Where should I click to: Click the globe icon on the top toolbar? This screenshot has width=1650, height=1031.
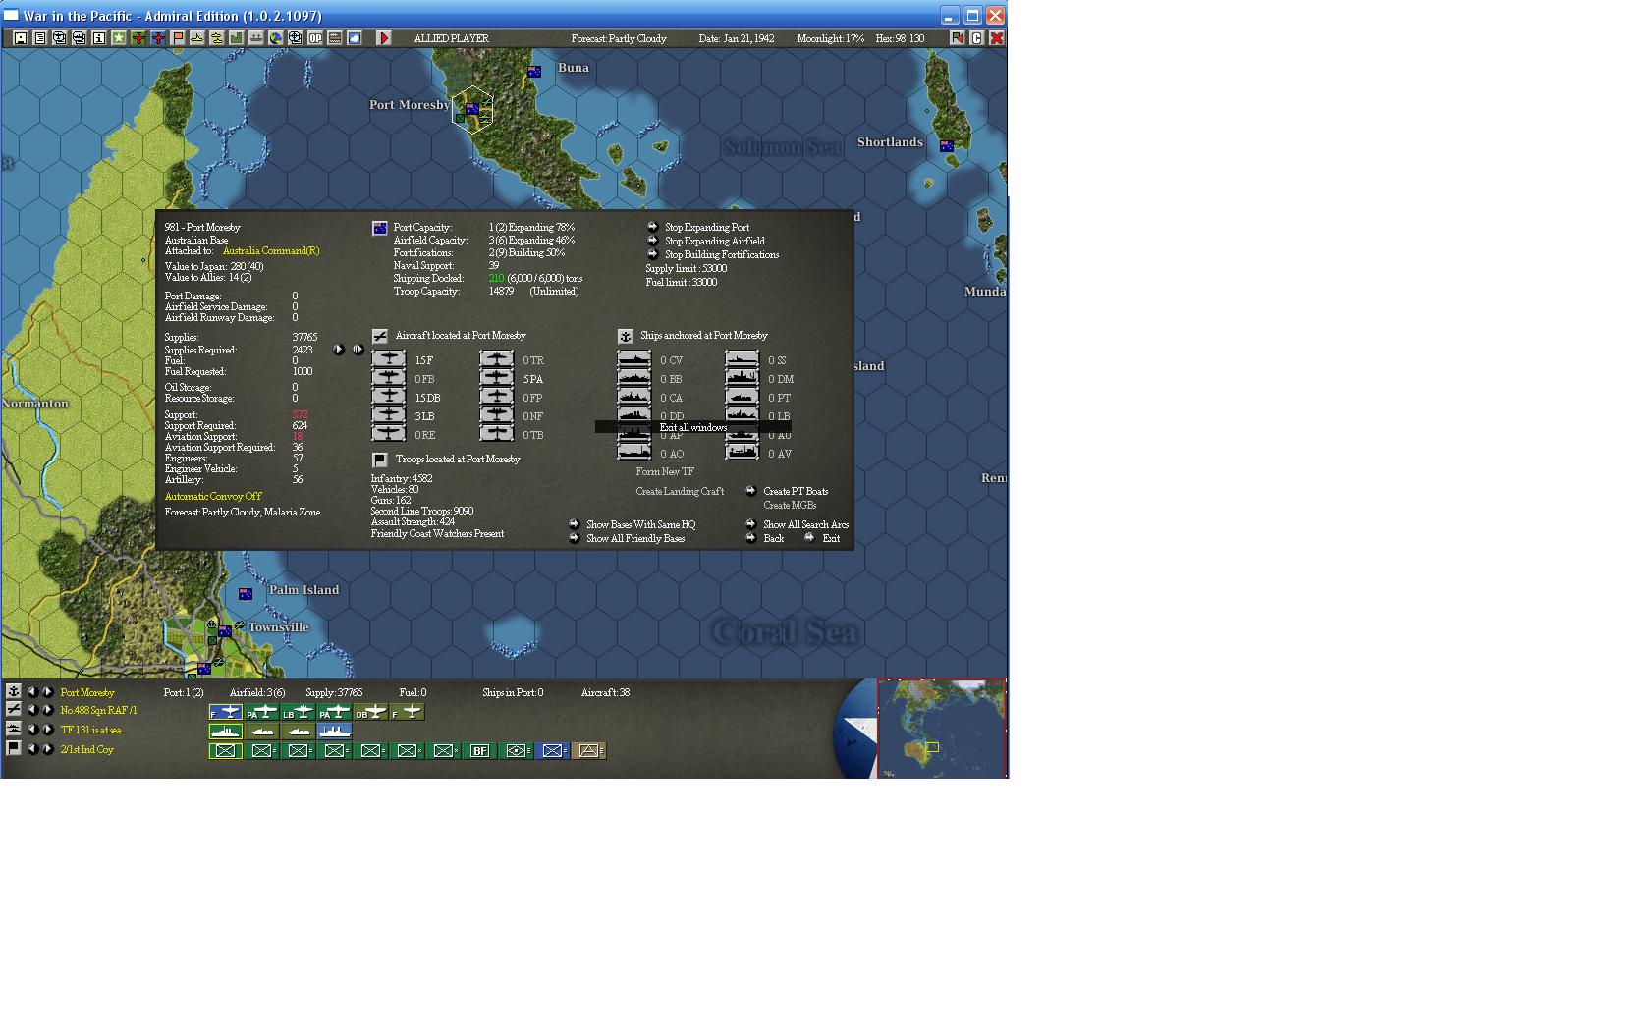276,38
